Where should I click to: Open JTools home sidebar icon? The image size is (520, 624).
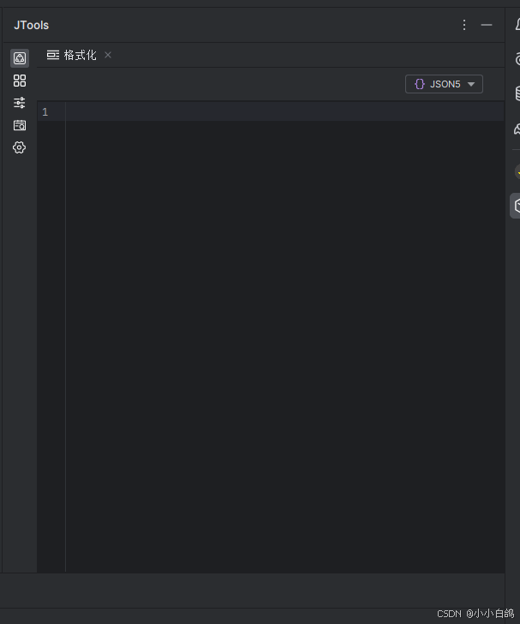[x=20, y=58]
